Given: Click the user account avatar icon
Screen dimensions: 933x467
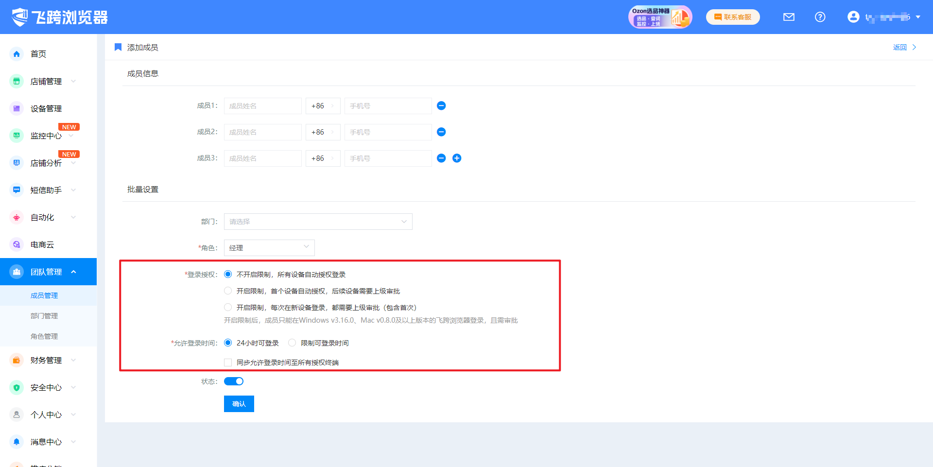Looking at the screenshot, I should pos(853,17).
